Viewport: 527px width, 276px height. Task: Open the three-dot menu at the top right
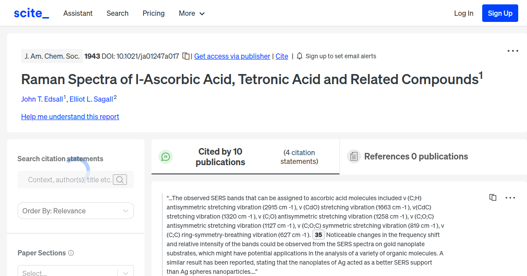click(513, 51)
